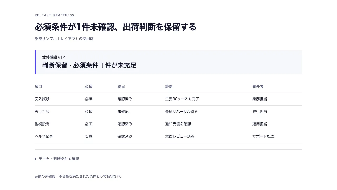
Task: Click the 運用担当 owner cell
Action: [x=260, y=124]
